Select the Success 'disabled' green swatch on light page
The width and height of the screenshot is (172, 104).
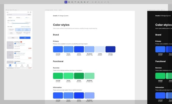point(89,76)
